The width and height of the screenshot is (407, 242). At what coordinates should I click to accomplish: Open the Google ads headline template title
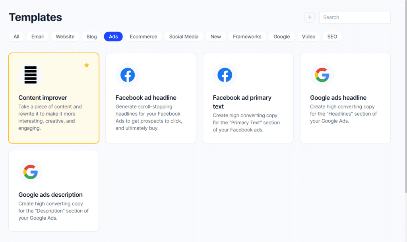click(338, 98)
